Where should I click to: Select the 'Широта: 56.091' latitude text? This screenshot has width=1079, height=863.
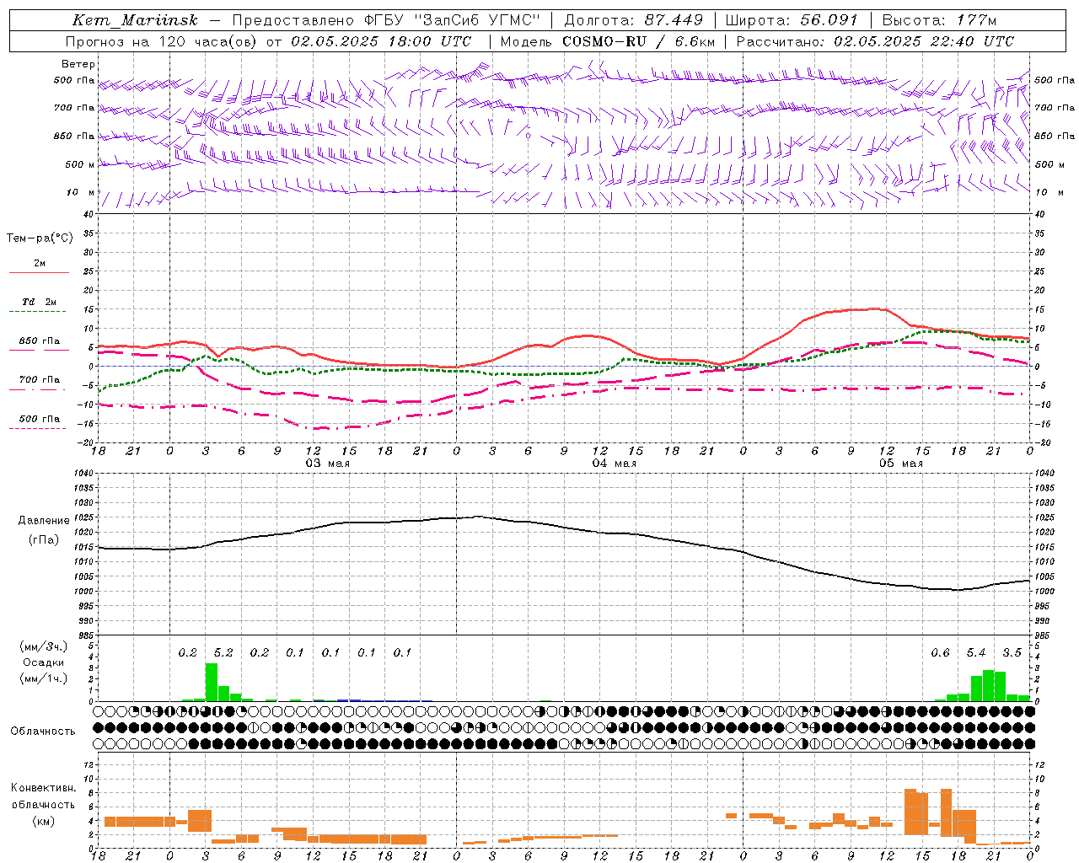coord(792,20)
